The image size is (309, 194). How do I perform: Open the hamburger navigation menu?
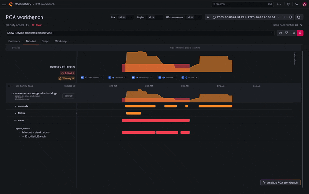coord(4,4)
